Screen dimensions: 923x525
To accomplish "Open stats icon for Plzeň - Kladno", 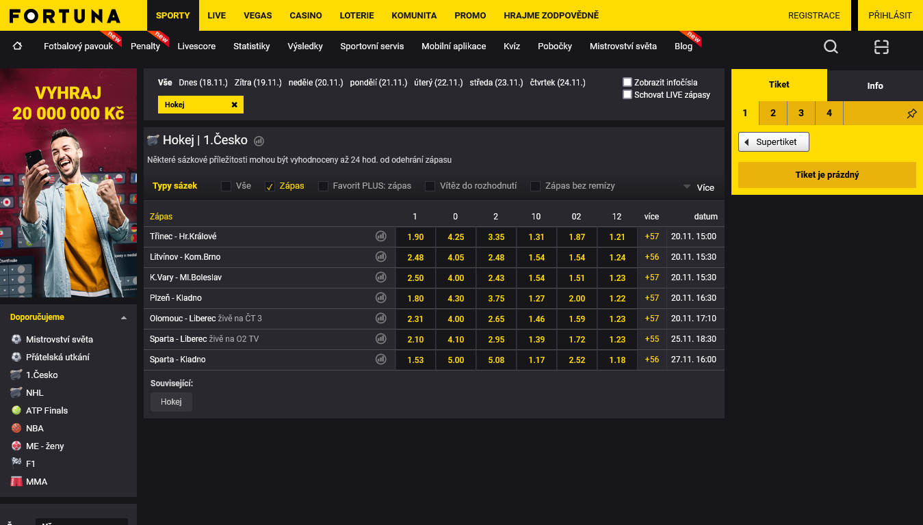I will [x=381, y=297].
